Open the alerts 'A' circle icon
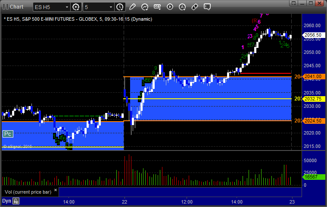This screenshot has height=207, width=327. pos(182,7)
